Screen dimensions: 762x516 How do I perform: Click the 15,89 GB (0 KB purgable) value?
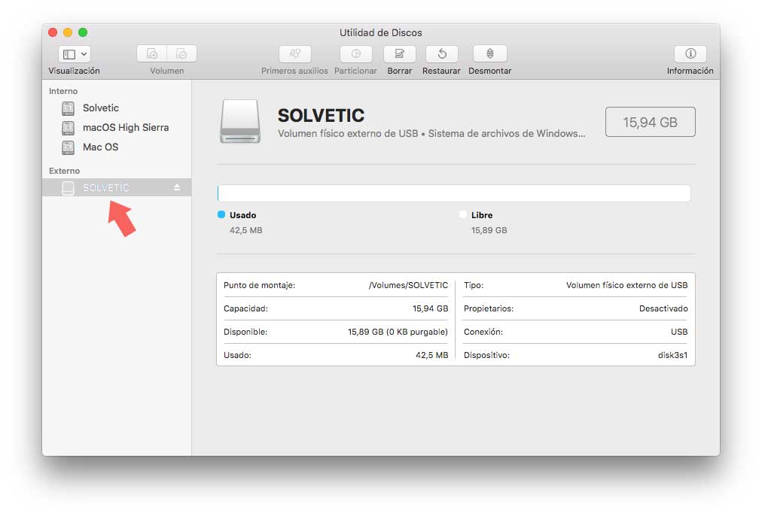[x=398, y=332]
